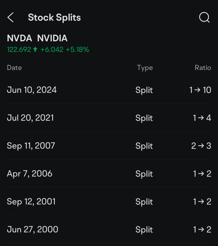Click the 2 → 3 ratio value
Viewport: 218px width, 246px height.
(201, 146)
